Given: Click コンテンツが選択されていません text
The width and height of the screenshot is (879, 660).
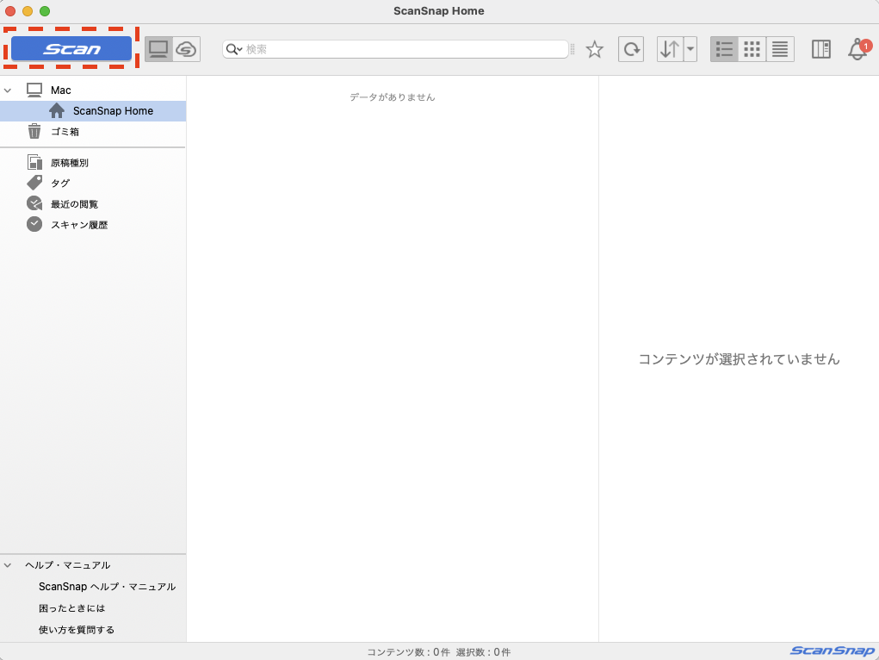Looking at the screenshot, I should [x=739, y=359].
